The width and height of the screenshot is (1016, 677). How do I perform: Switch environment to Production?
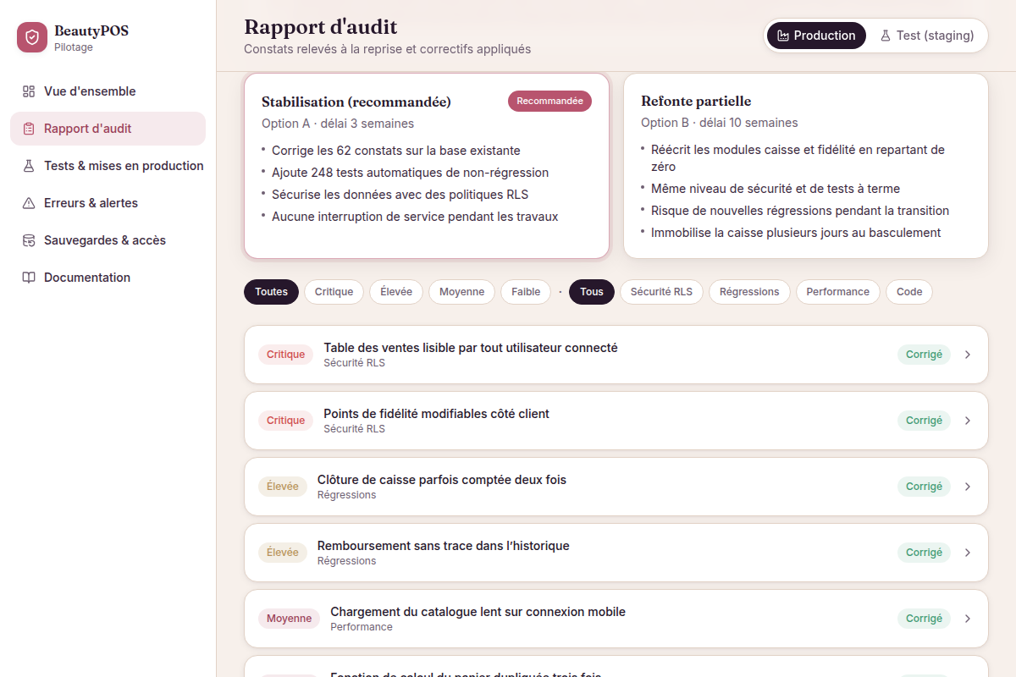[x=816, y=36]
